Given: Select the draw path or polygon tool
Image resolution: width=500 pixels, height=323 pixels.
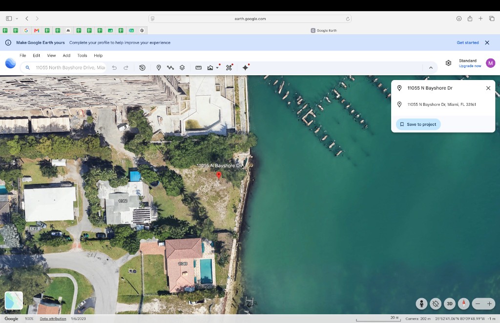Looking at the screenshot, I should 170,67.
